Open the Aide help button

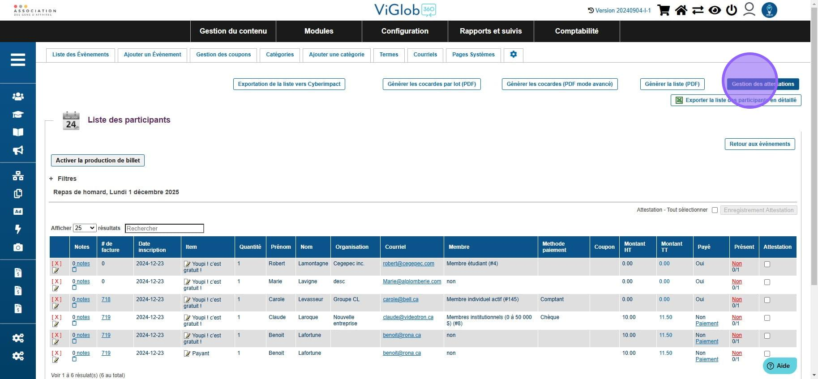780,366
